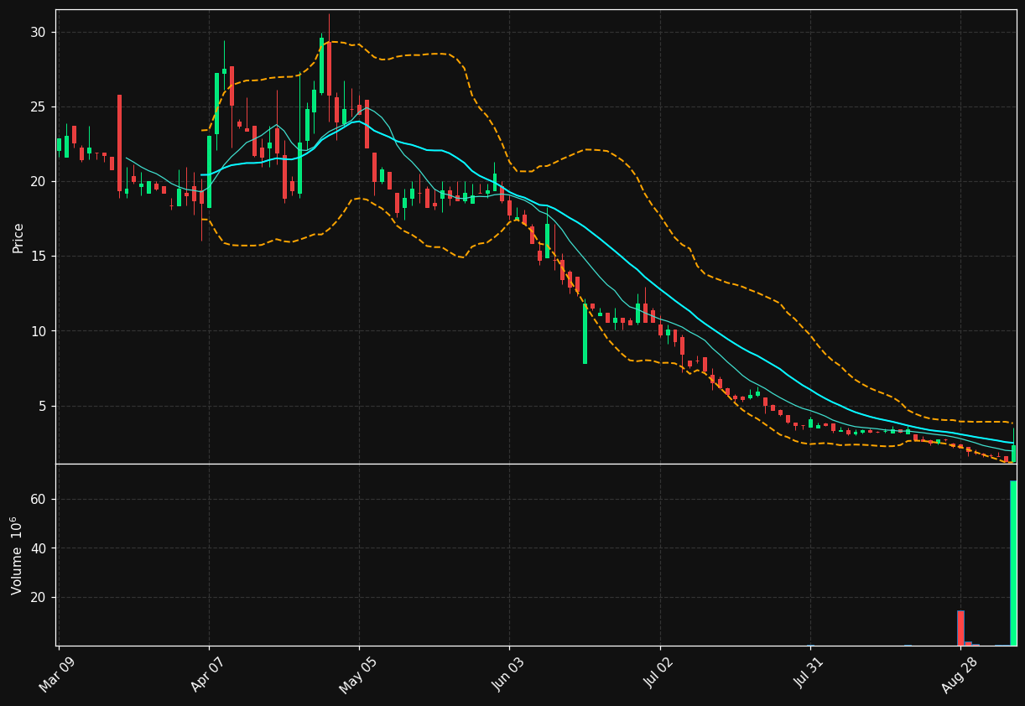Click the May 05 date axis label

point(357,674)
